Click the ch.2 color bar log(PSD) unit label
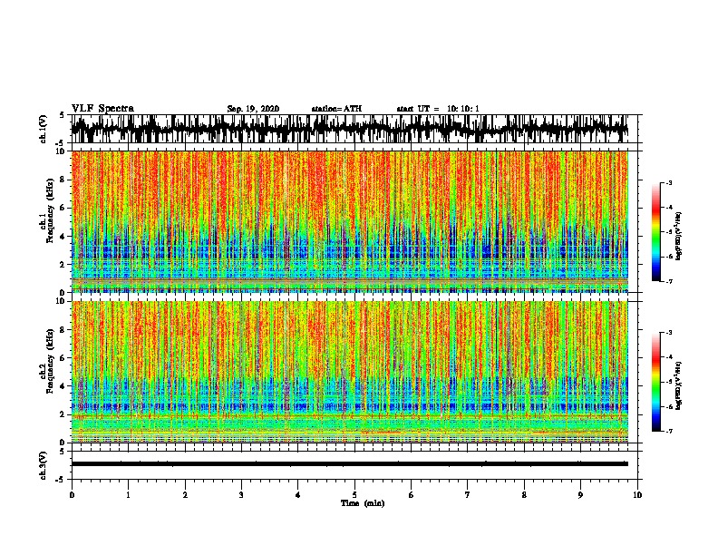The height and width of the screenshot is (555, 718). click(x=679, y=386)
